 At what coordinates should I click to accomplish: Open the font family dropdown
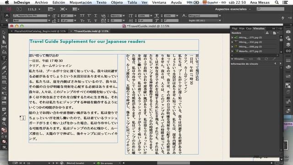[49, 16]
